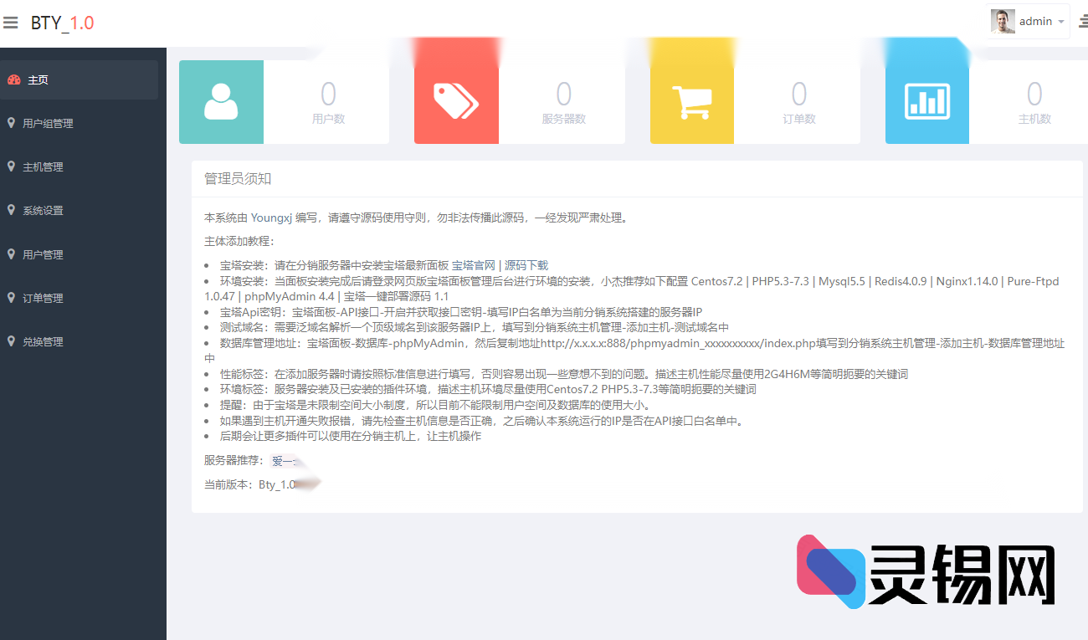Toggle the sidebar with the hamburger icon
Screen dimensions: 1088x640
[11, 23]
